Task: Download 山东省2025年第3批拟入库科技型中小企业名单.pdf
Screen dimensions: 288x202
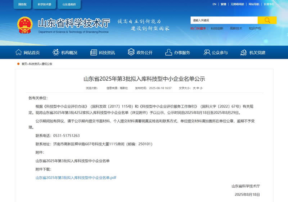Action: pos(76,178)
